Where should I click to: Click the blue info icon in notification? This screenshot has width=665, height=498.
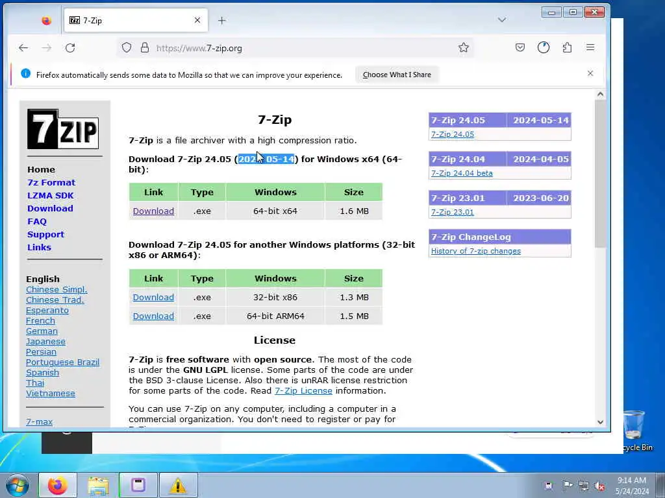[x=25, y=74]
